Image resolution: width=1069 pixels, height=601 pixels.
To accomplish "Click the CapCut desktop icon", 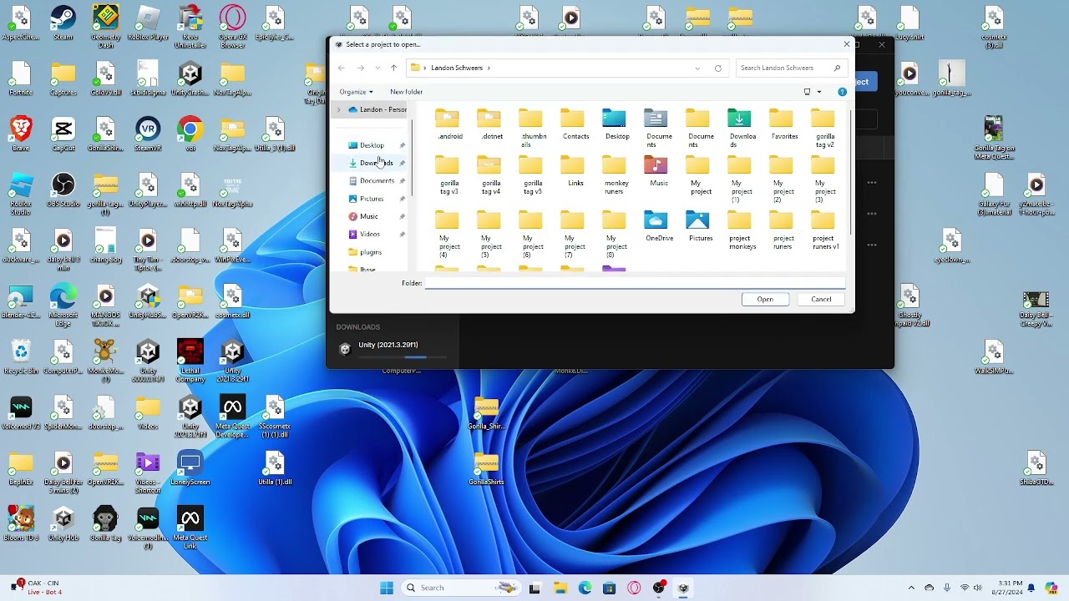I will point(63,134).
